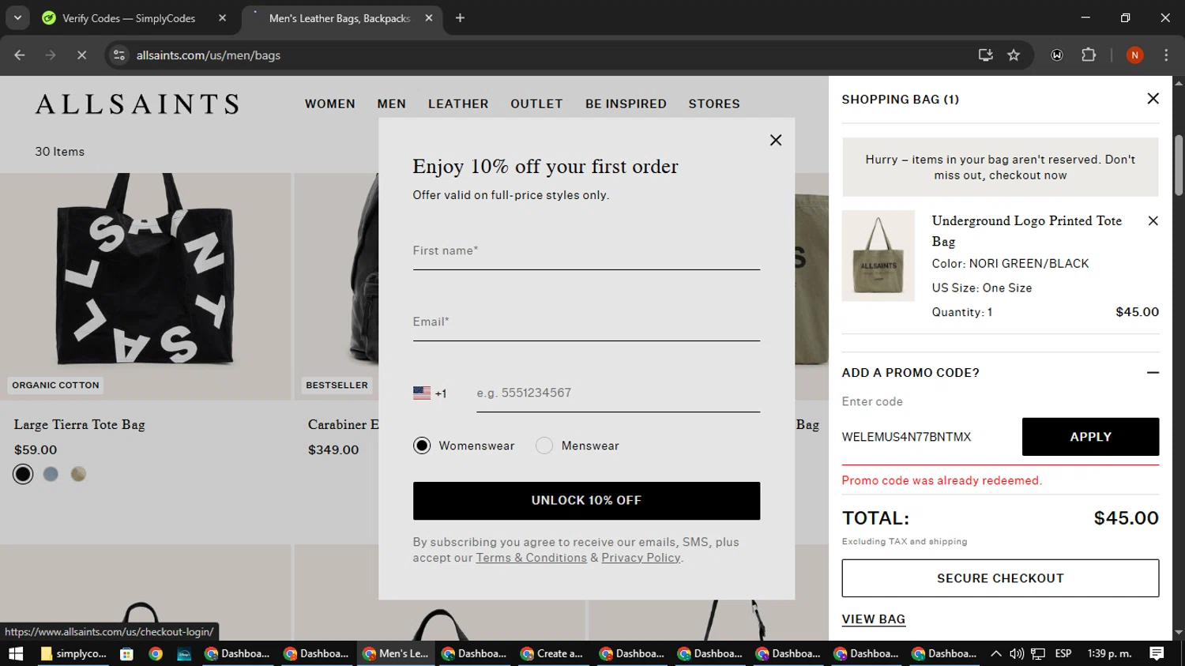Click the page scrollbar thumb

[x=1179, y=164]
